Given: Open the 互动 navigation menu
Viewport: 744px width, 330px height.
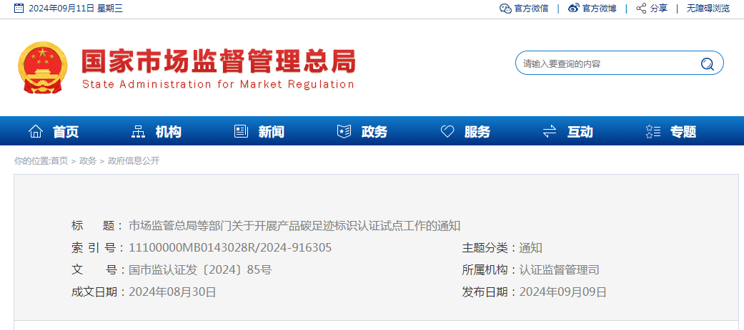Looking at the screenshot, I should point(580,132).
